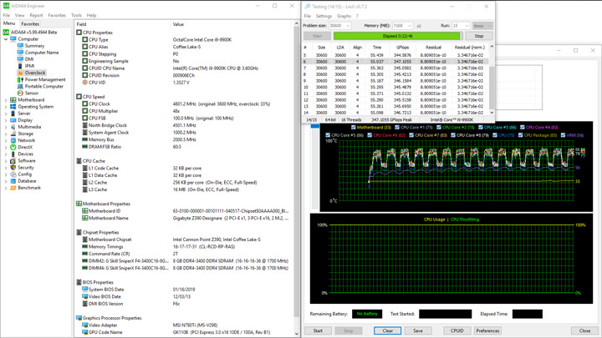The width and height of the screenshot is (602, 338).
Task: Select the Overclock item in the tree
Action: 35,73
